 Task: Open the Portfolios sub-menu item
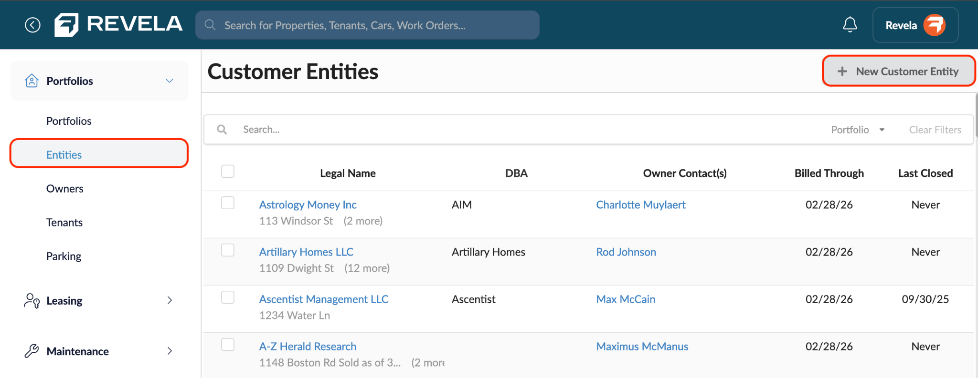[x=69, y=121]
